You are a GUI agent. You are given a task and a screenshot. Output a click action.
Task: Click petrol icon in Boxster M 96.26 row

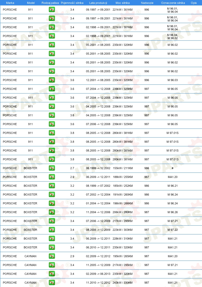(x=52, y=212)
